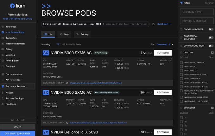The width and height of the screenshot is (215, 136).
Task: Check the NVIDIA B300 SXM6 AC filter
Action: 181,62
